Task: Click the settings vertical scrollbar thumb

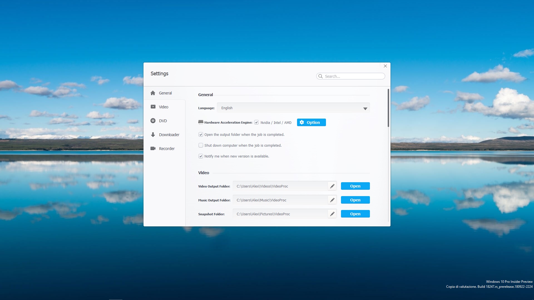Action: pos(388,108)
